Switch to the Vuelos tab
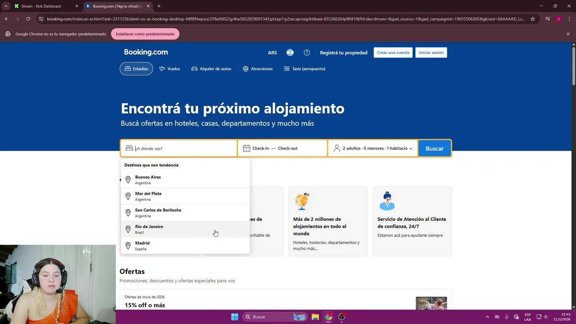This screenshot has height=324, width=576. tap(170, 69)
